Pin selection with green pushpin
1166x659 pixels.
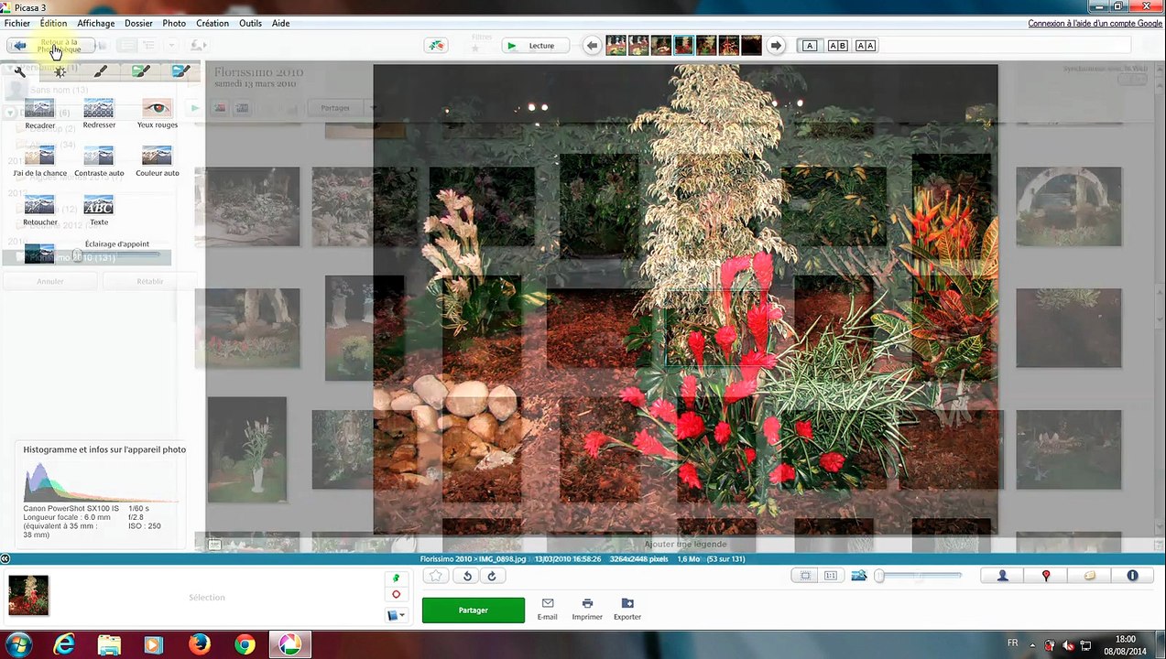[x=396, y=578]
